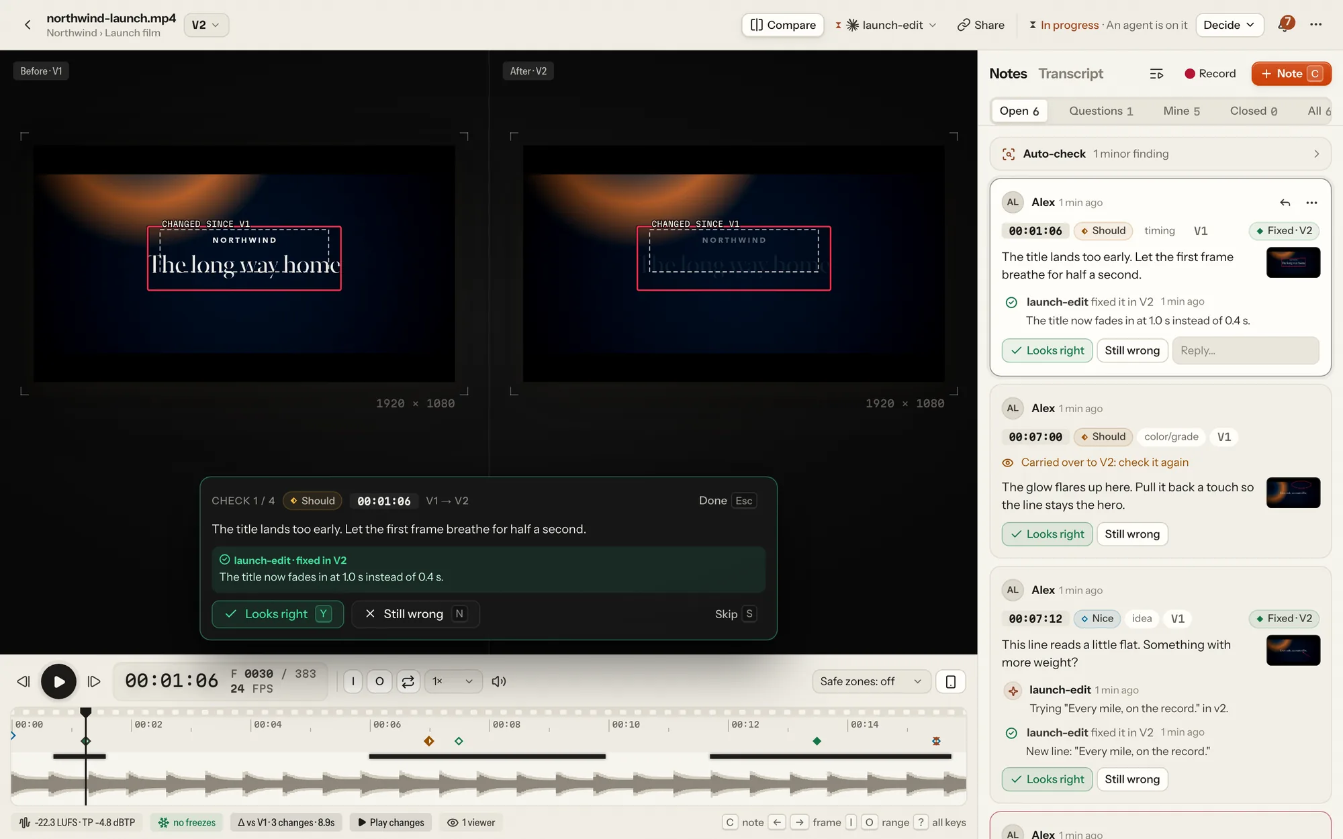Select the Mine filter tab
Screen dimensions: 1343x839
pyautogui.click(x=1181, y=111)
